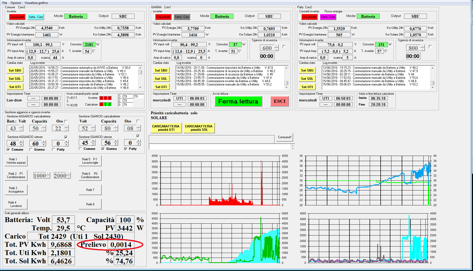This screenshot has width=473, height=271.
Task: Increase the 2000 stepper near Relè 2
Action: click(x=69, y=174)
